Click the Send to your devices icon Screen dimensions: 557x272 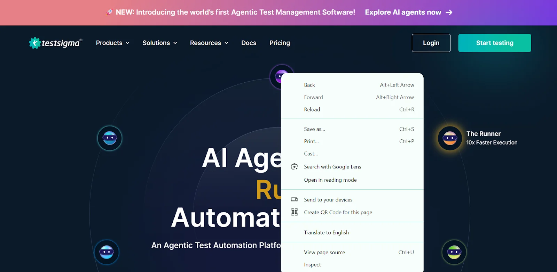pos(295,199)
